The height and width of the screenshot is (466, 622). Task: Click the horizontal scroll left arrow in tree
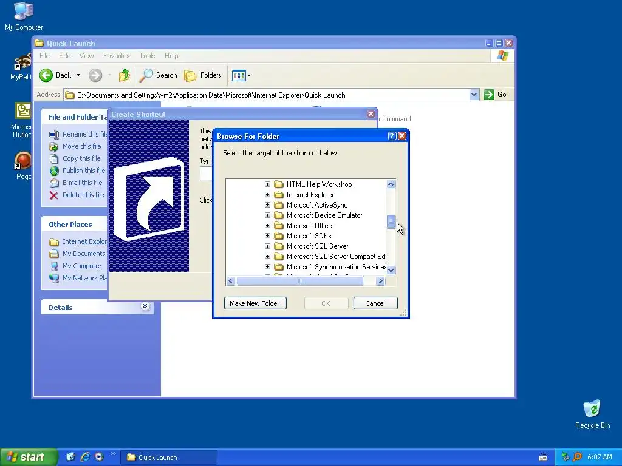coord(231,280)
